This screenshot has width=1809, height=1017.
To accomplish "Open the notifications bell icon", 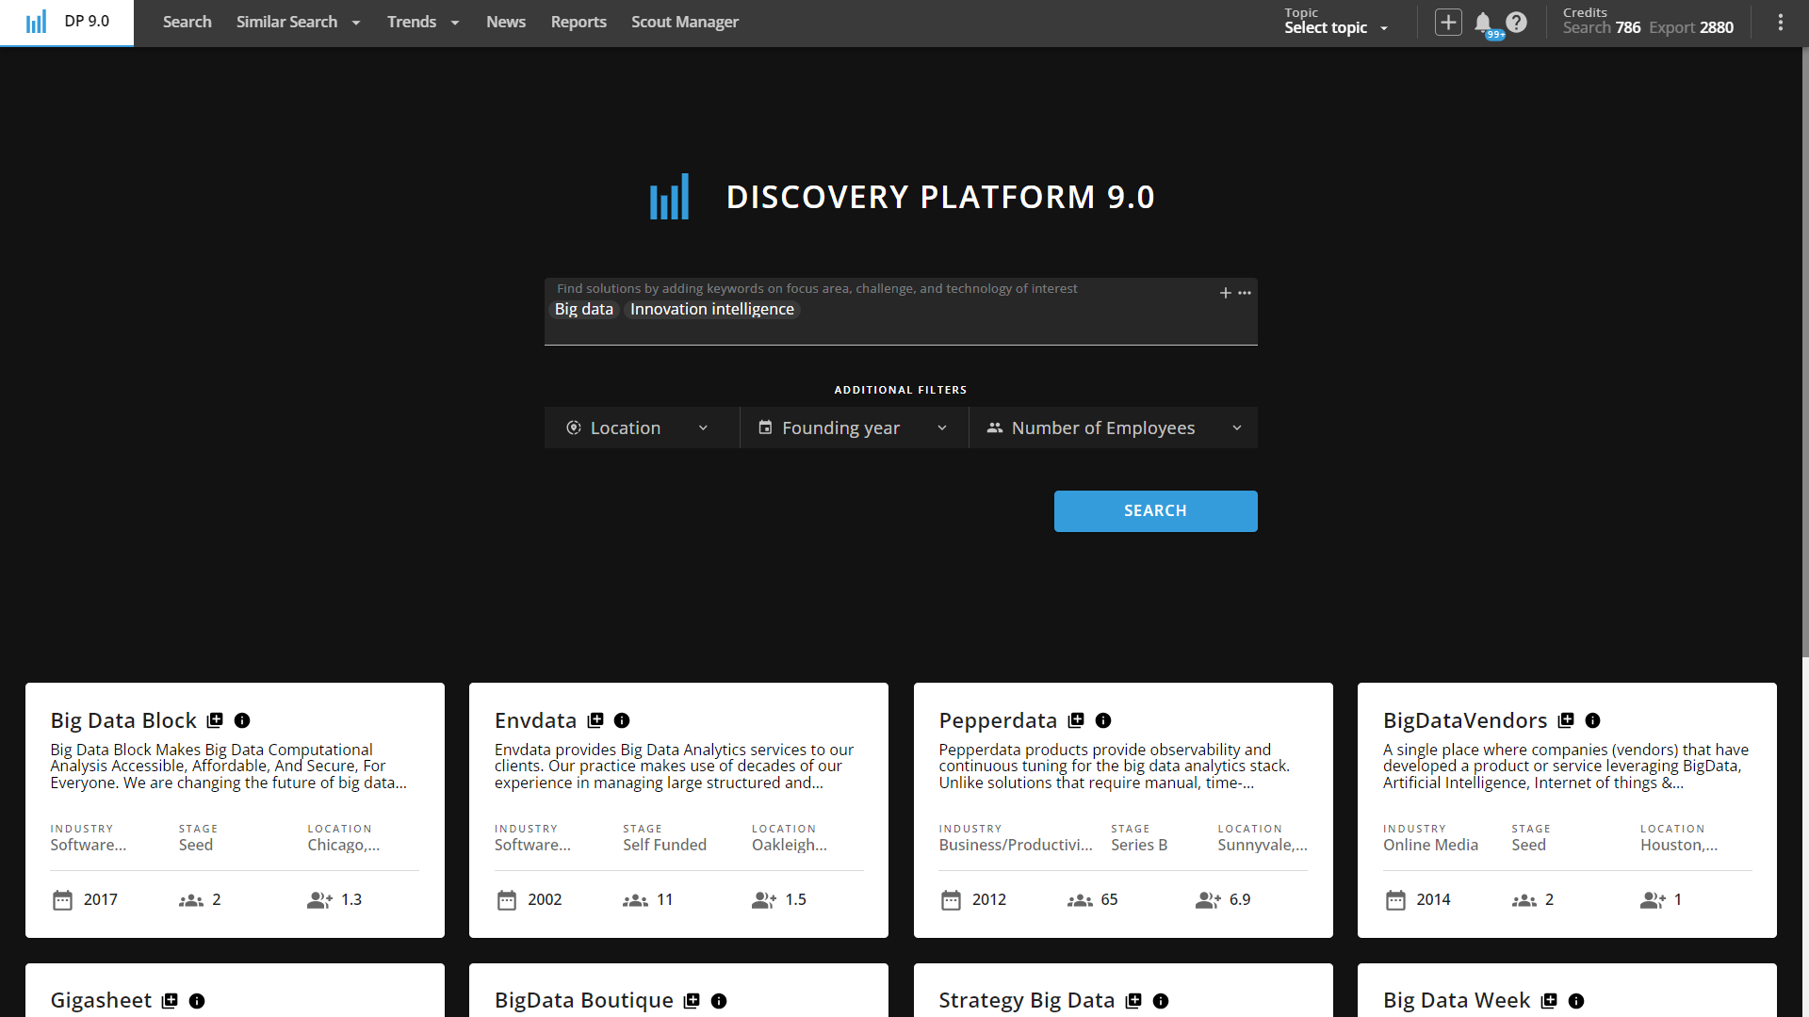I will pyautogui.click(x=1483, y=22).
